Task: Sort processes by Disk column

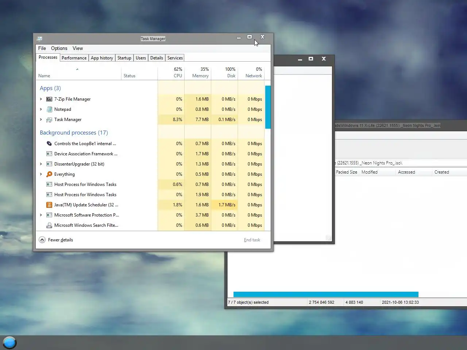Action: pos(224,73)
